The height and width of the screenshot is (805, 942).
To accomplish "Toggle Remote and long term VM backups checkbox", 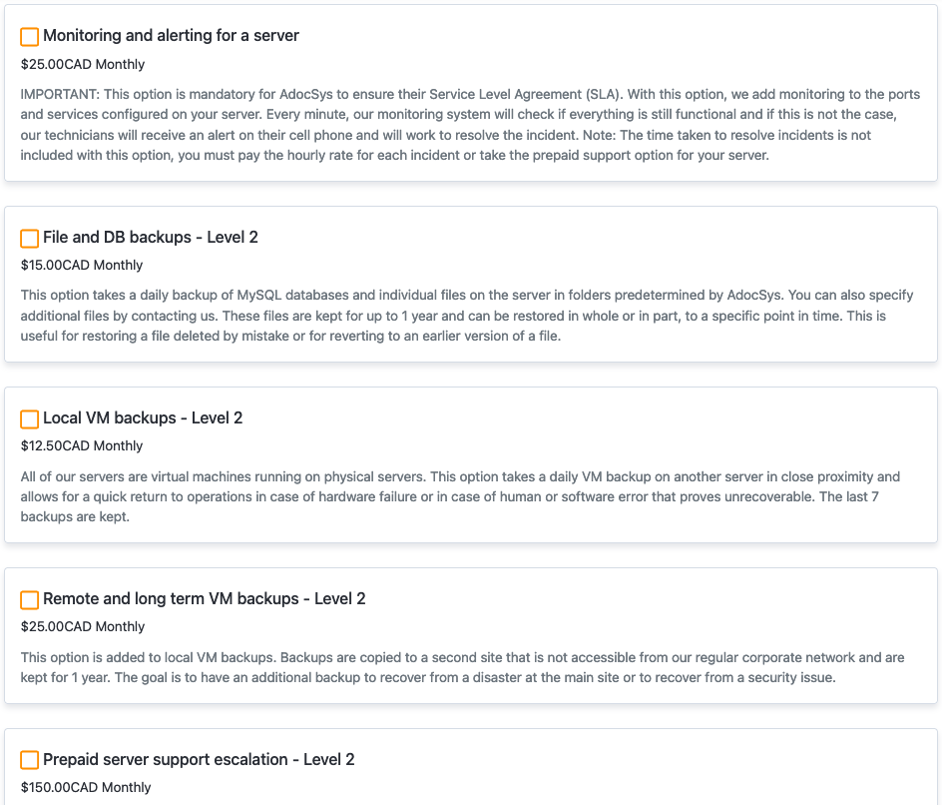I will pos(30,600).
